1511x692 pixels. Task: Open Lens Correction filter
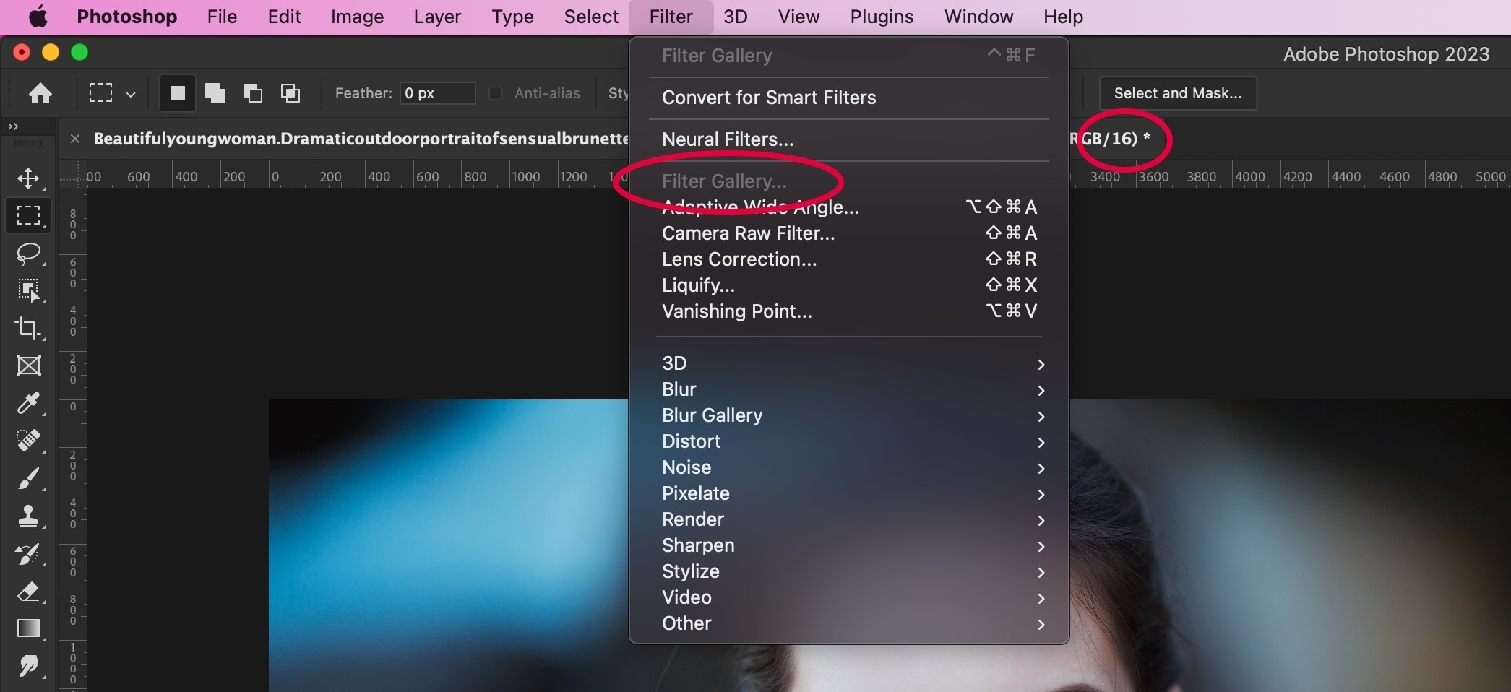pos(850,259)
